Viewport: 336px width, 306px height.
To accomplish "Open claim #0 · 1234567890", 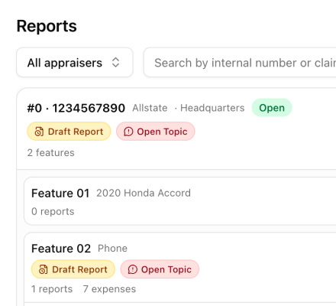I will (76, 108).
